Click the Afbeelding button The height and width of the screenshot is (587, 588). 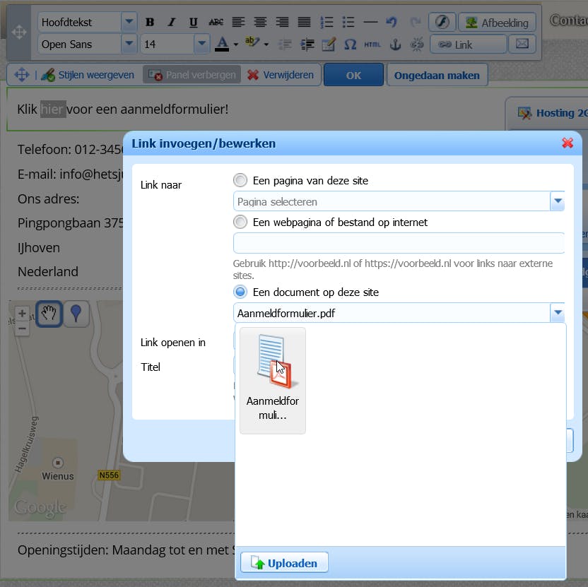[497, 23]
